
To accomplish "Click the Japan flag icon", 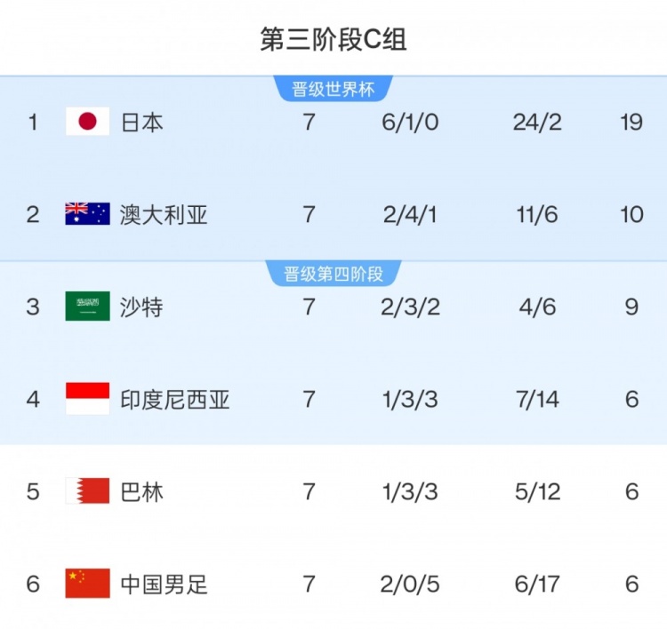I will [x=87, y=122].
